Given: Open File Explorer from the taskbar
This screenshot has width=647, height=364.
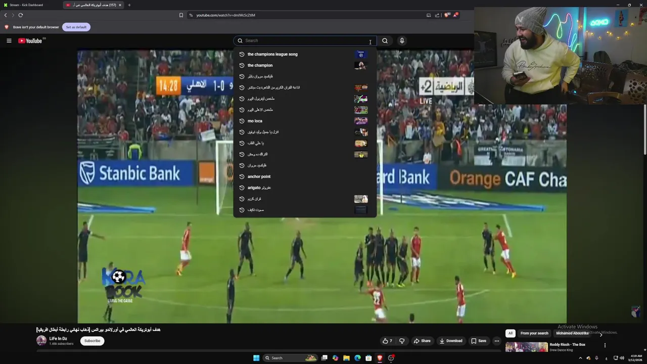Looking at the screenshot, I should [346, 358].
